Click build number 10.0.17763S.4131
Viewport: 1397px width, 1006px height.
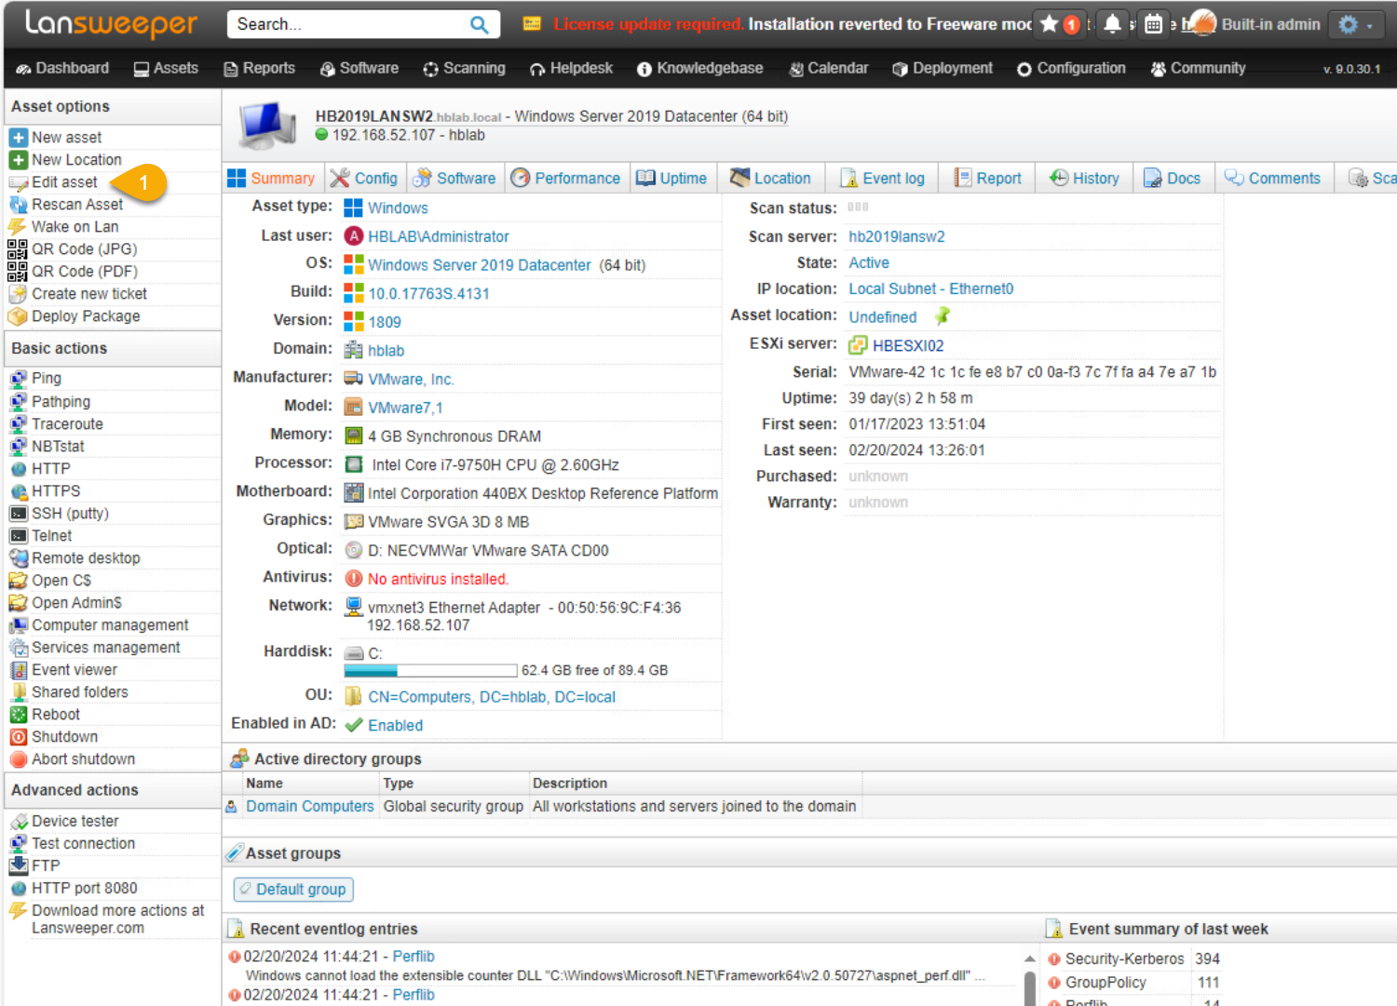(428, 294)
